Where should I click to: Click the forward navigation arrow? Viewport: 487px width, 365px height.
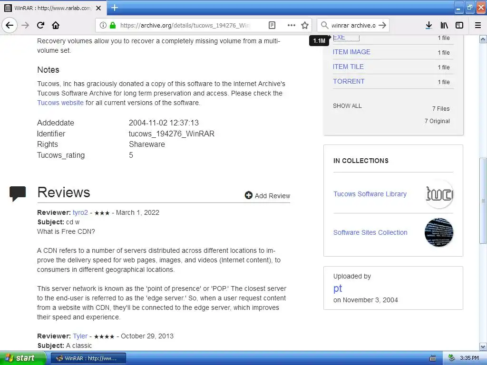click(25, 25)
